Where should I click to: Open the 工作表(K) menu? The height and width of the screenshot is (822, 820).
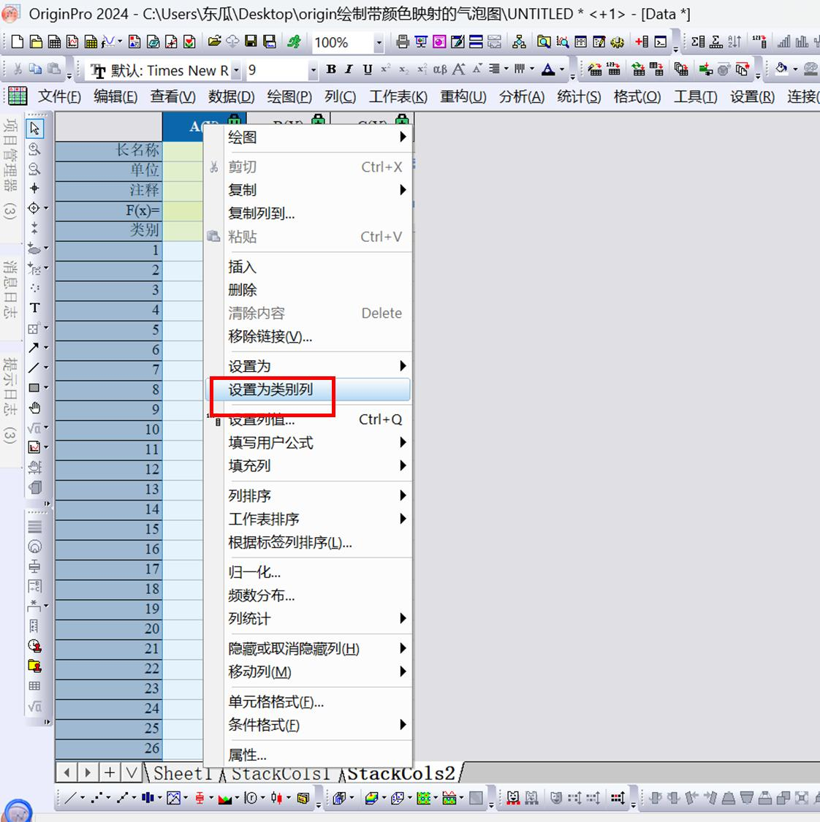(x=398, y=96)
